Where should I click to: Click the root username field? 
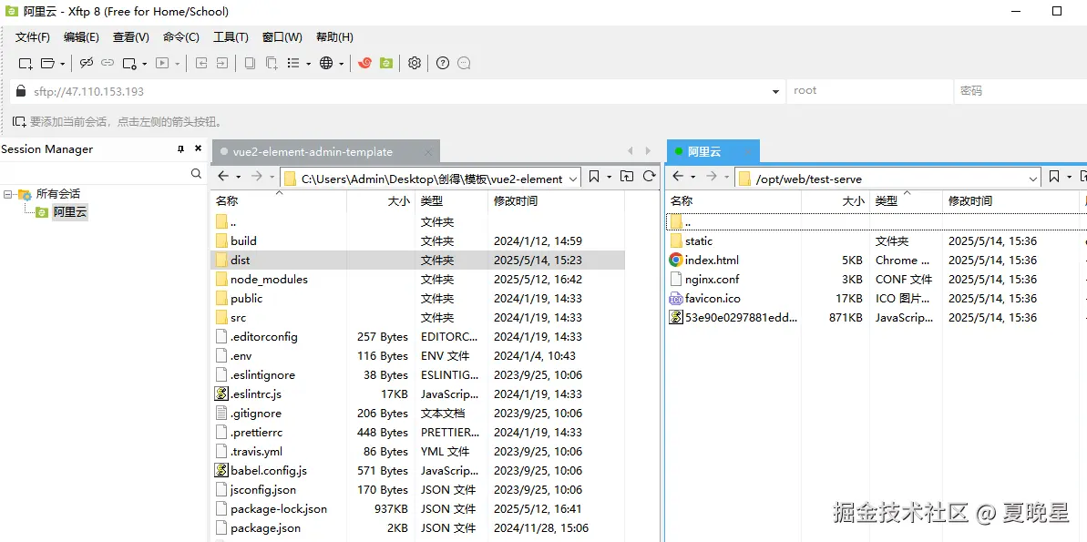click(869, 91)
